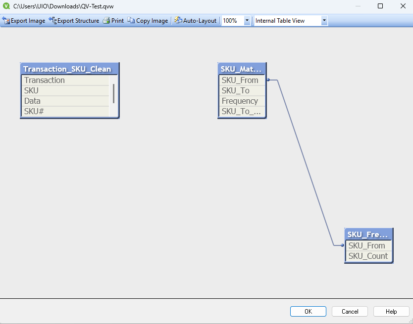Minimize the Table Viewer window

[x=358, y=6]
